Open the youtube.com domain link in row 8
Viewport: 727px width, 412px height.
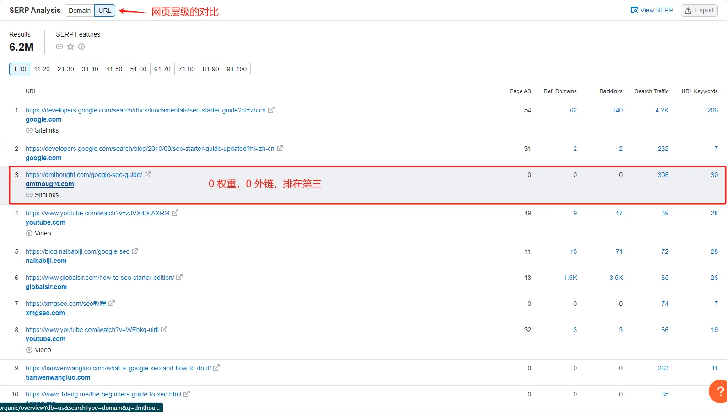point(46,339)
